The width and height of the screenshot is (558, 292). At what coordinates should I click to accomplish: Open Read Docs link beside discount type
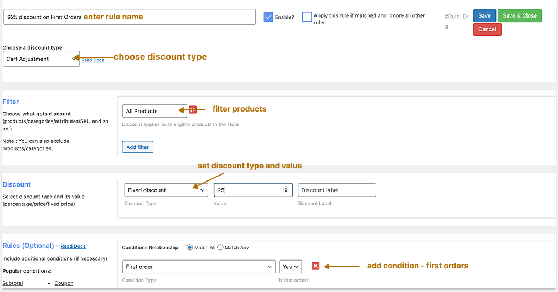tap(93, 60)
